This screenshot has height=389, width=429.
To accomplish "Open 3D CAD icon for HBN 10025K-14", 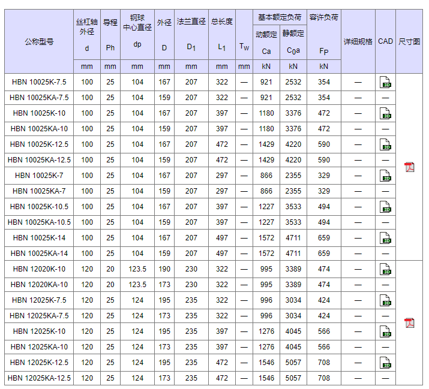I will [385, 238].
